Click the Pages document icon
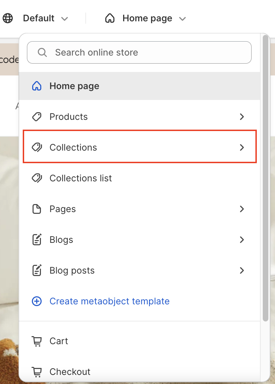The height and width of the screenshot is (384, 275). [x=37, y=209]
